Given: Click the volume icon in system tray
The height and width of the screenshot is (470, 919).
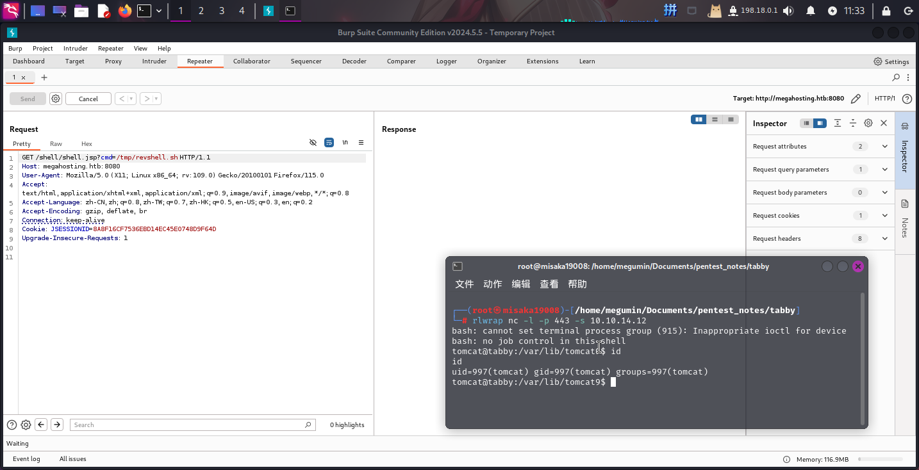Looking at the screenshot, I should pyautogui.click(x=788, y=11).
